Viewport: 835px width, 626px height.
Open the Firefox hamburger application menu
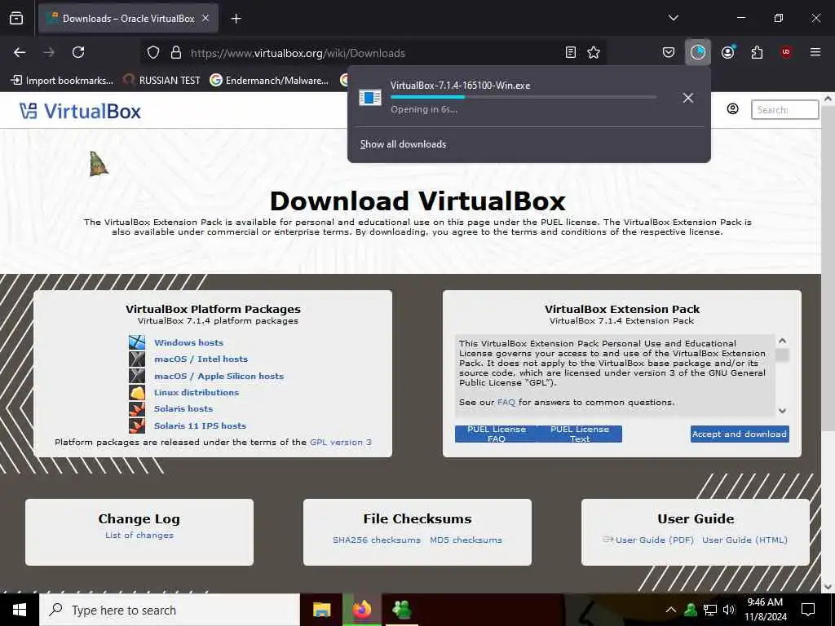click(x=815, y=52)
